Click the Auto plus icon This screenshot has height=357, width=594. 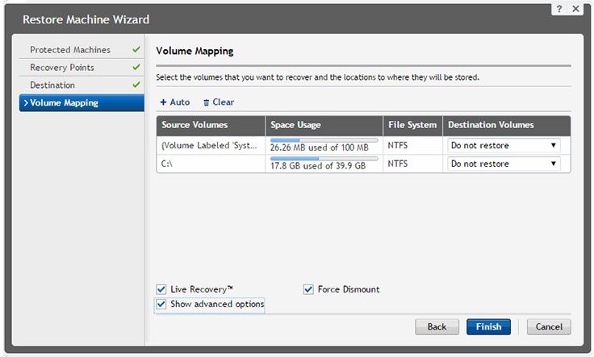163,102
